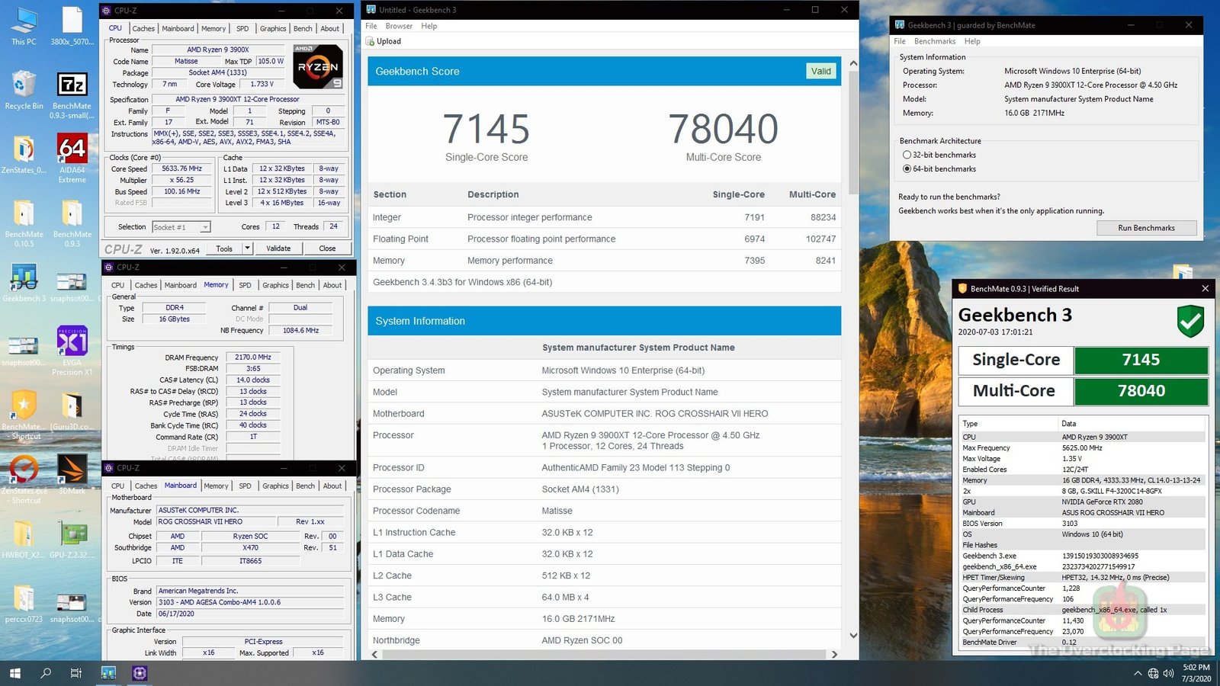Image resolution: width=1220 pixels, height=686 pixels.
Task: Select the 64-bit benchmarks option
Action: tap(907, 168)
